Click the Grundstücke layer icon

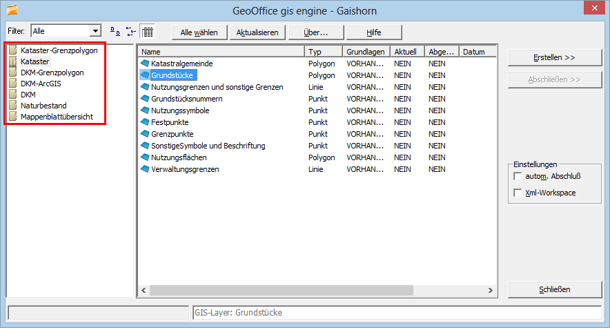[x=145, y=75]
